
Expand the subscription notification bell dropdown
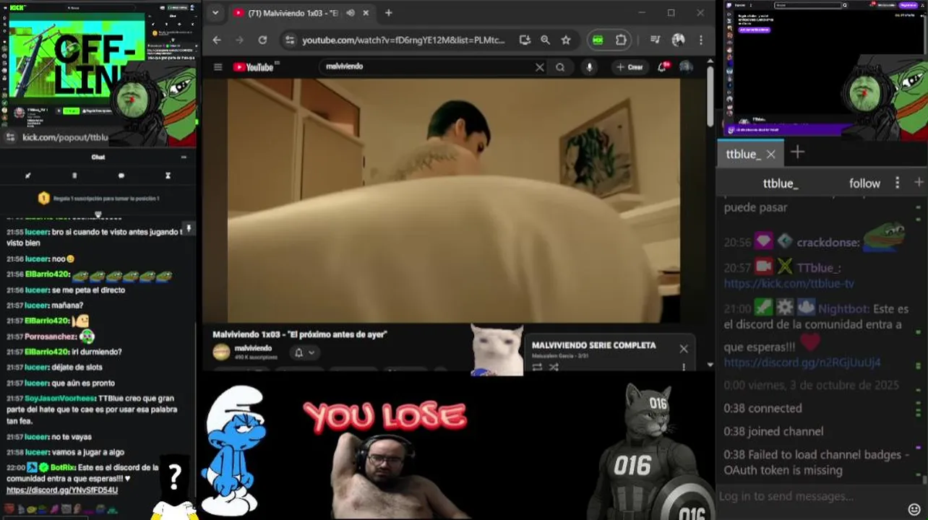click(304, 352)
